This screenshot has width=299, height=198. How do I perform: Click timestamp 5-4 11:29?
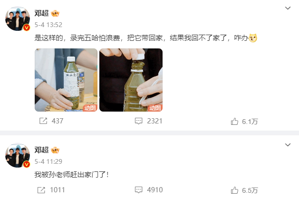pyautogui.click(x=48, y=161)
